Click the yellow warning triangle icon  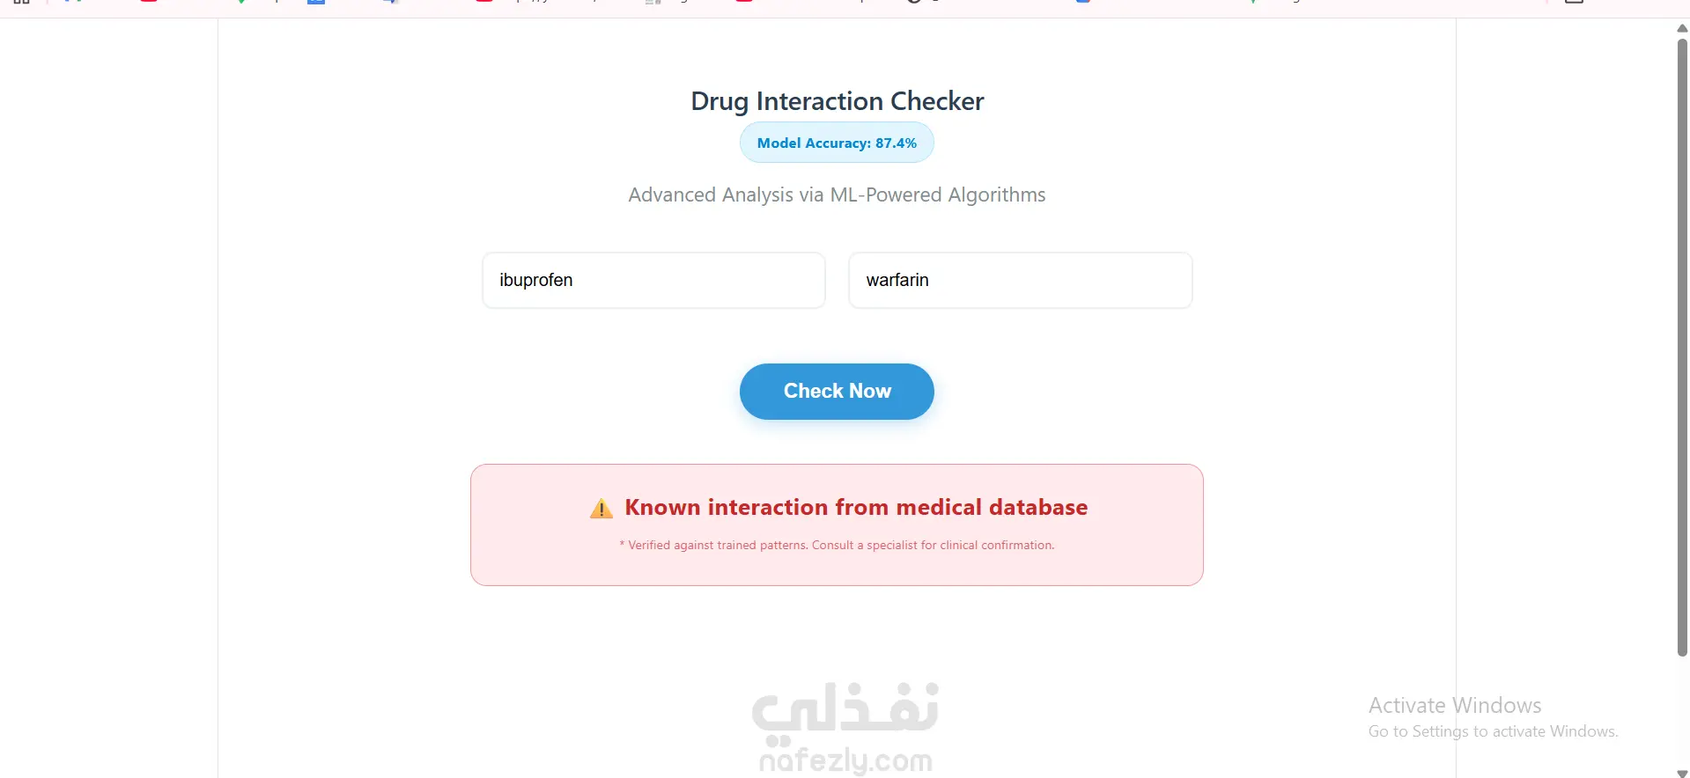point(601,508)
